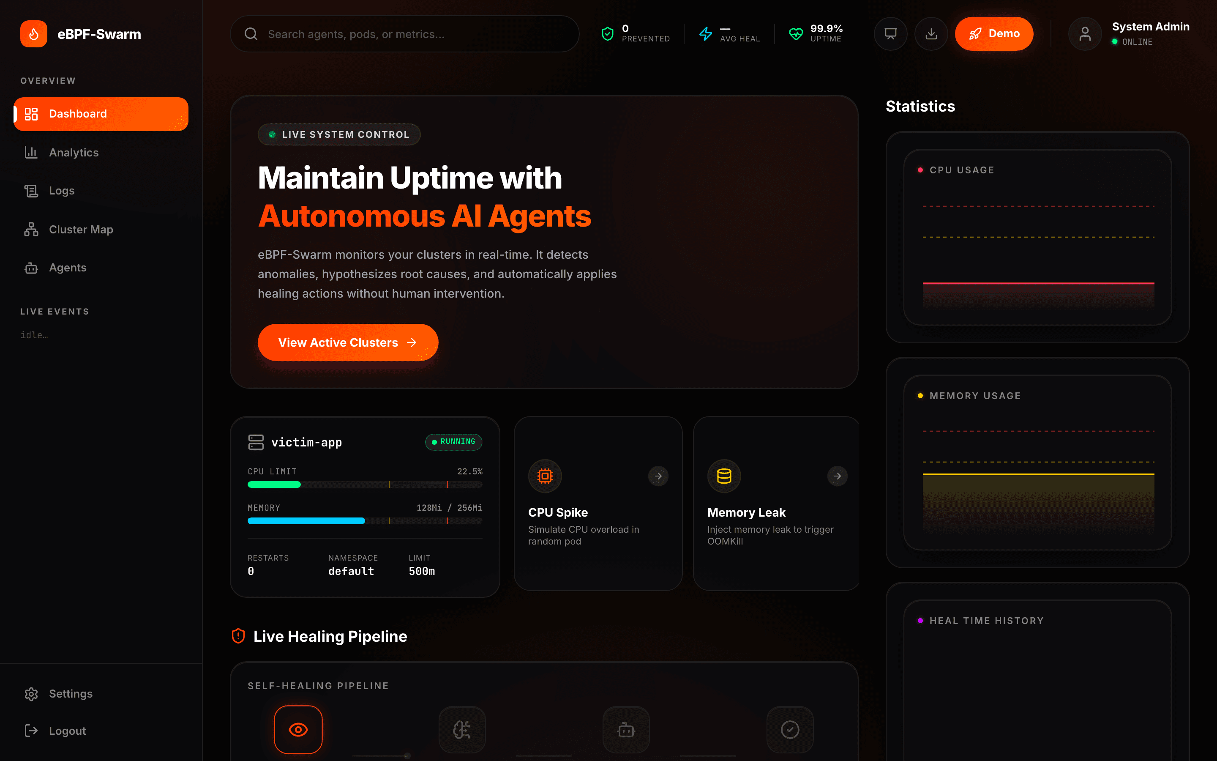Screen dimensions: 1217x761
Task: Click the shield icon beside PREVENTED
Action: (x=608, y=34)
